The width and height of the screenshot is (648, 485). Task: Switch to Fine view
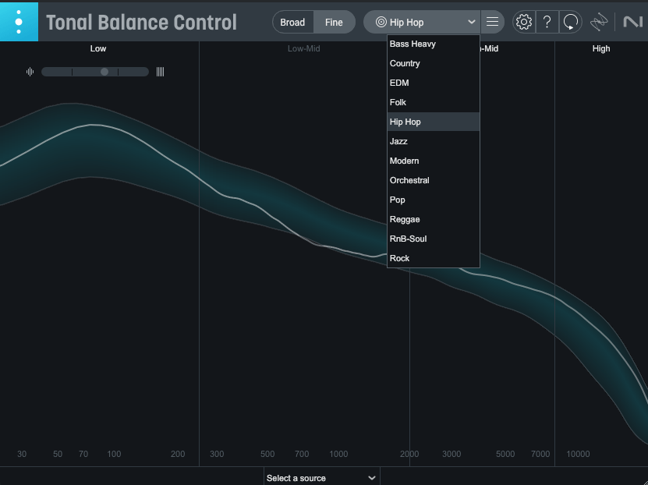(x=334, y=23)
